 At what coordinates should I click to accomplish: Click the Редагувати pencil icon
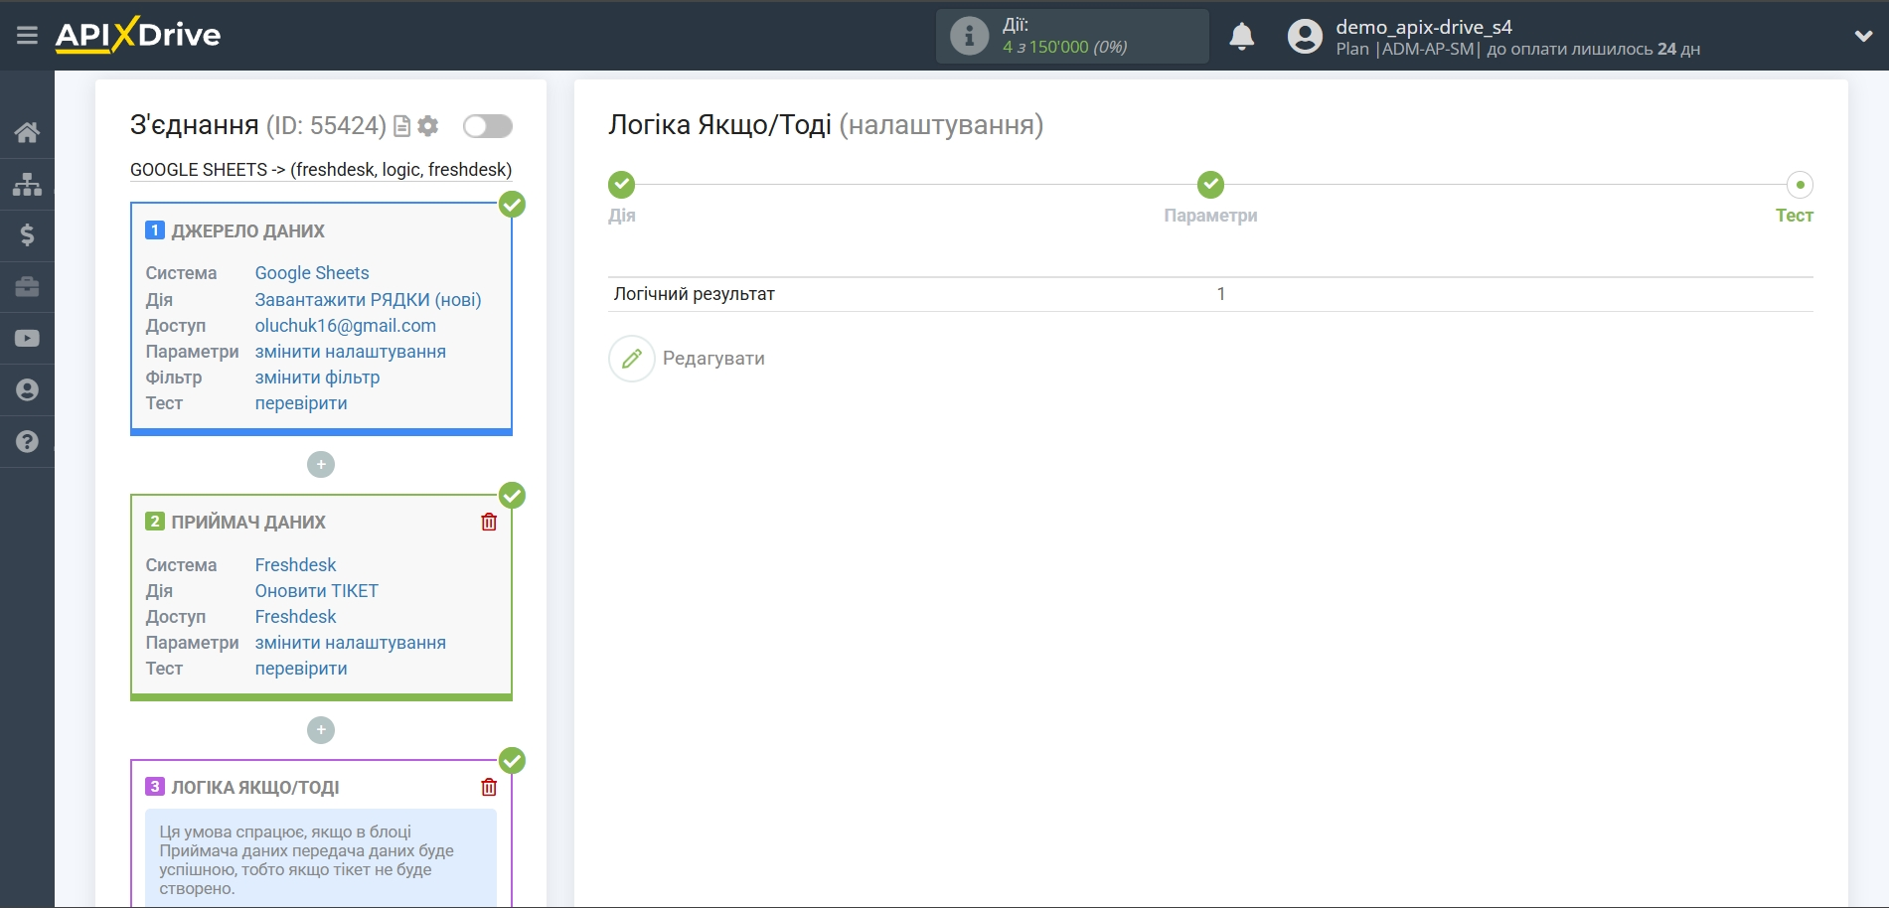(x=632, y=359)
